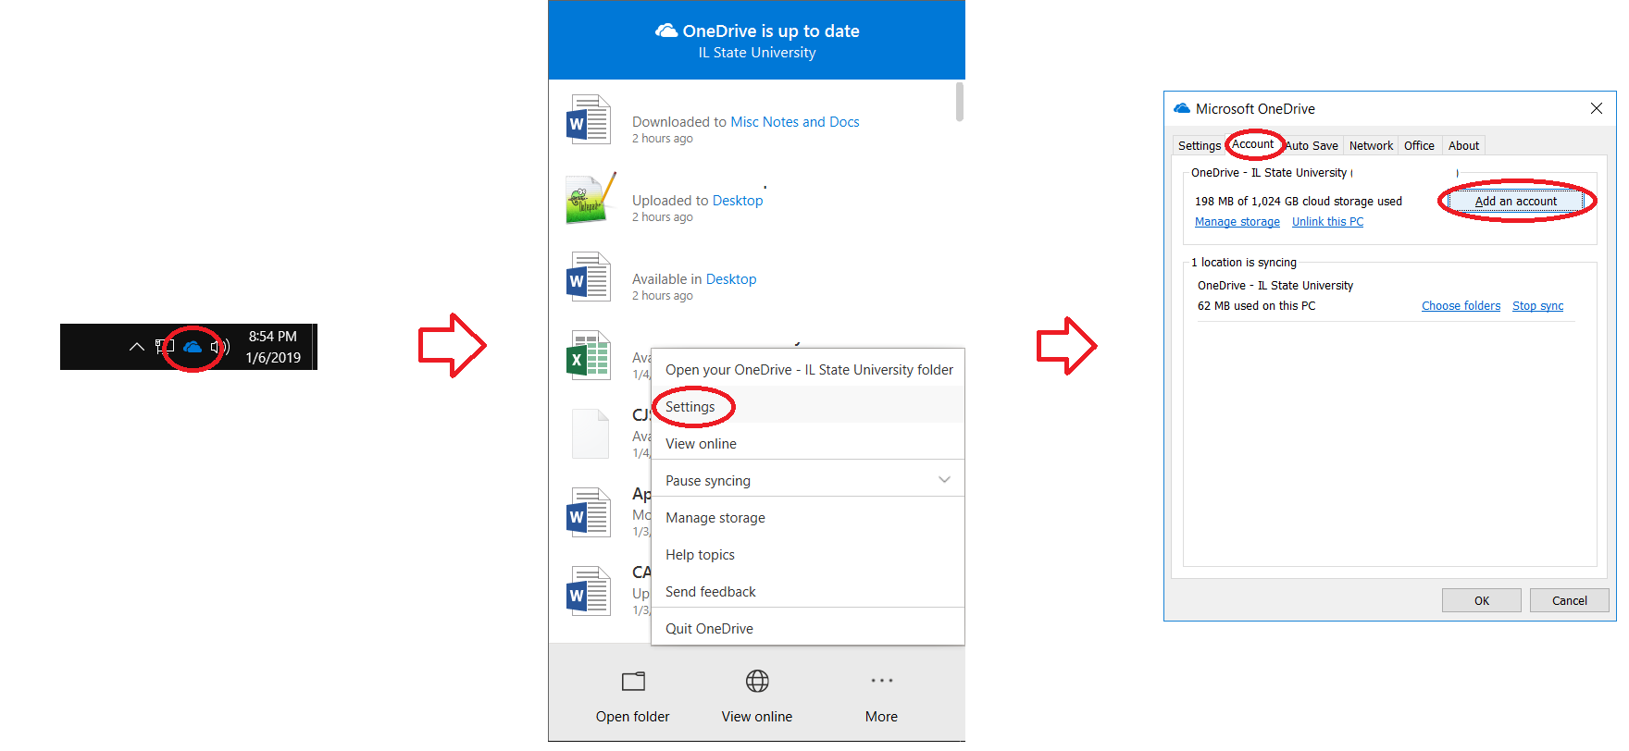Click the Word icon for the Misc Notes download
The image size is (1629, 751).
(x=589, y=119)
